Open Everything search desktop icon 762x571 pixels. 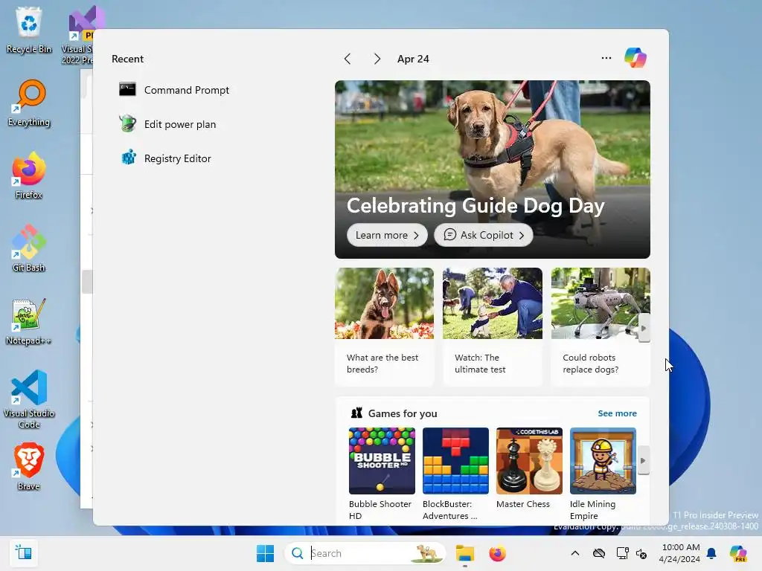tap(29, 103)
